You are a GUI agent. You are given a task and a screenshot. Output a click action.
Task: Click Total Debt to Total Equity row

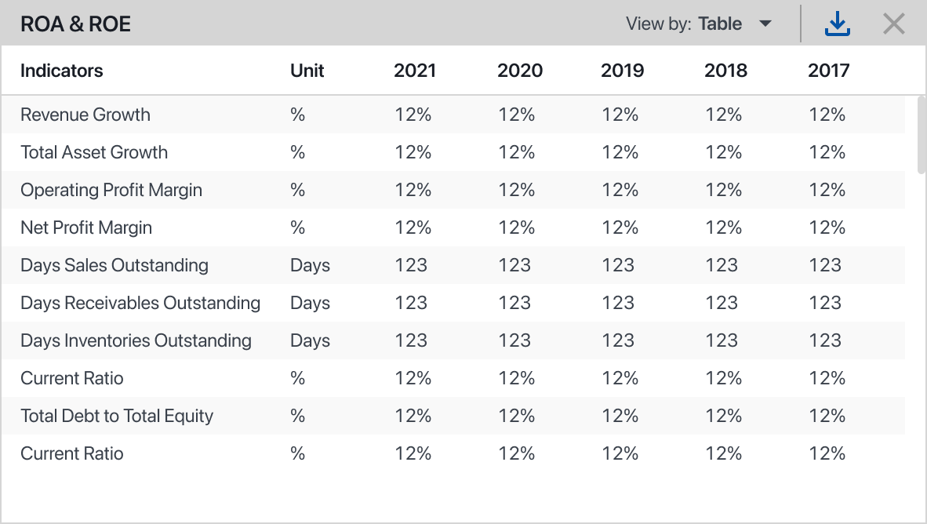[117, 416]
